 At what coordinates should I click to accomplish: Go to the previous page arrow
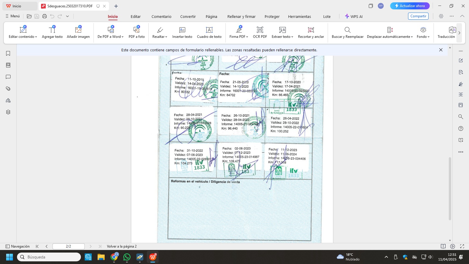pos(47,246)
